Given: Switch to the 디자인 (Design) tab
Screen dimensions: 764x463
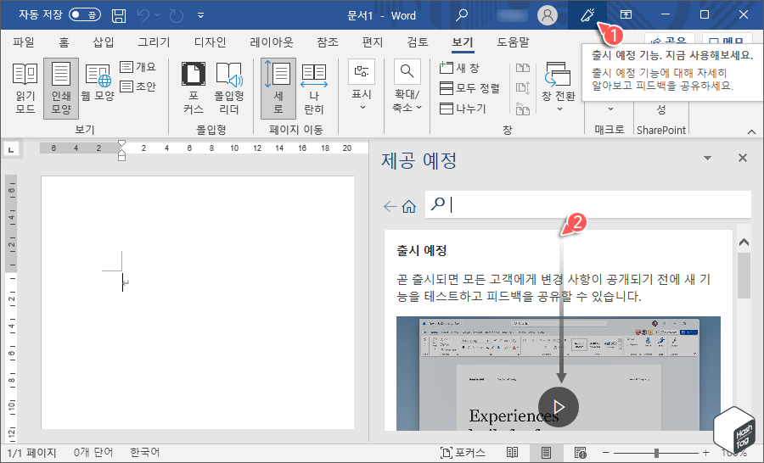Looking at the screenshot, I should pyautogui.click(x=210, y=42).
